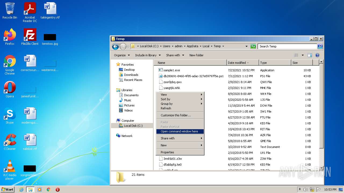Sort by Type column header
The image size is (344, 193).
pyautogui.click(x=275, y=63)
